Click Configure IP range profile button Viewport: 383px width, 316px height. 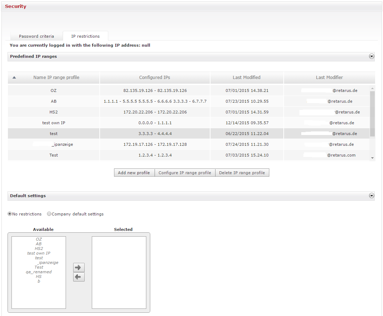point(185,173)
